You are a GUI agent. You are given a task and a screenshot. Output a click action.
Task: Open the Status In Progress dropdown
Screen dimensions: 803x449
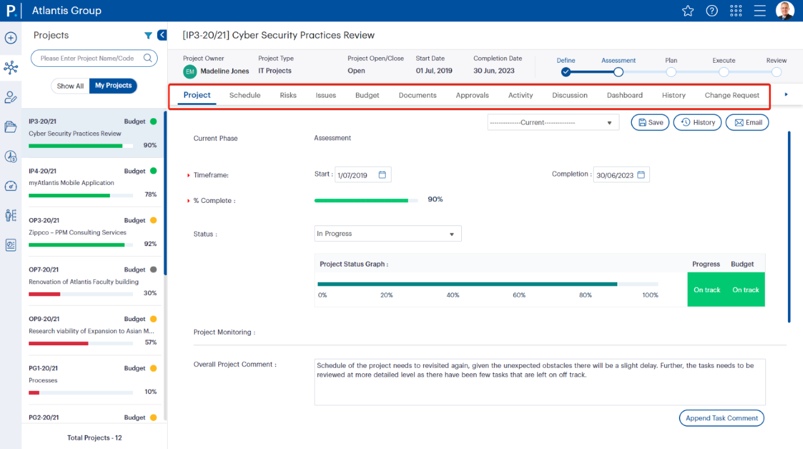(x=388, y=234)
